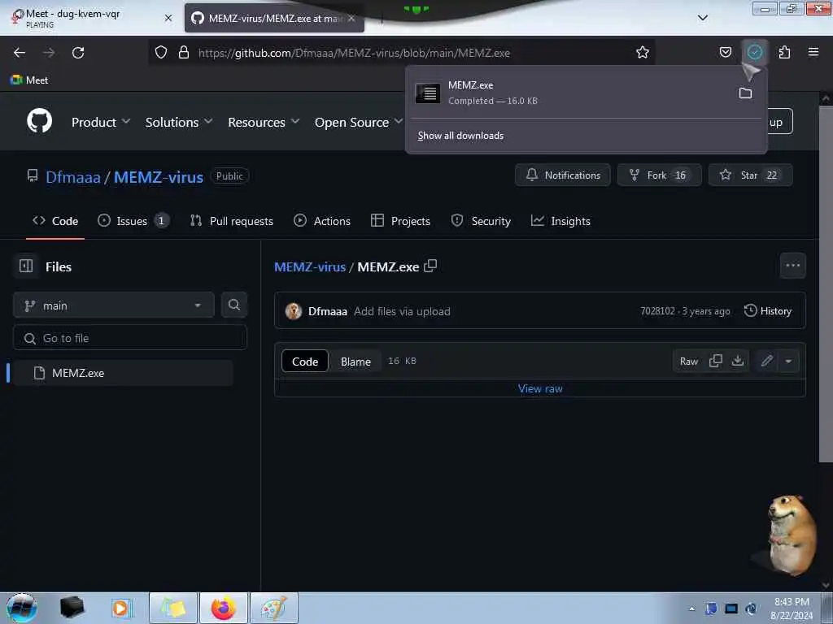The image size is (833, 624).
Task: Toggle the Firefox downloads toolbar icon
Action: (x=754, y=53)
